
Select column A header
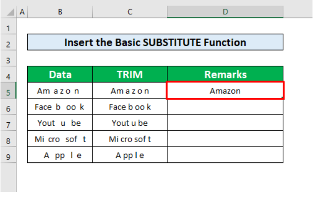pos(22,11)
